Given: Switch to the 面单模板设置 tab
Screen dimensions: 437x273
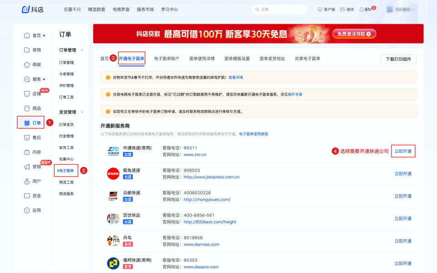Looking at the screenshot, I should click(x=237, y=59).
